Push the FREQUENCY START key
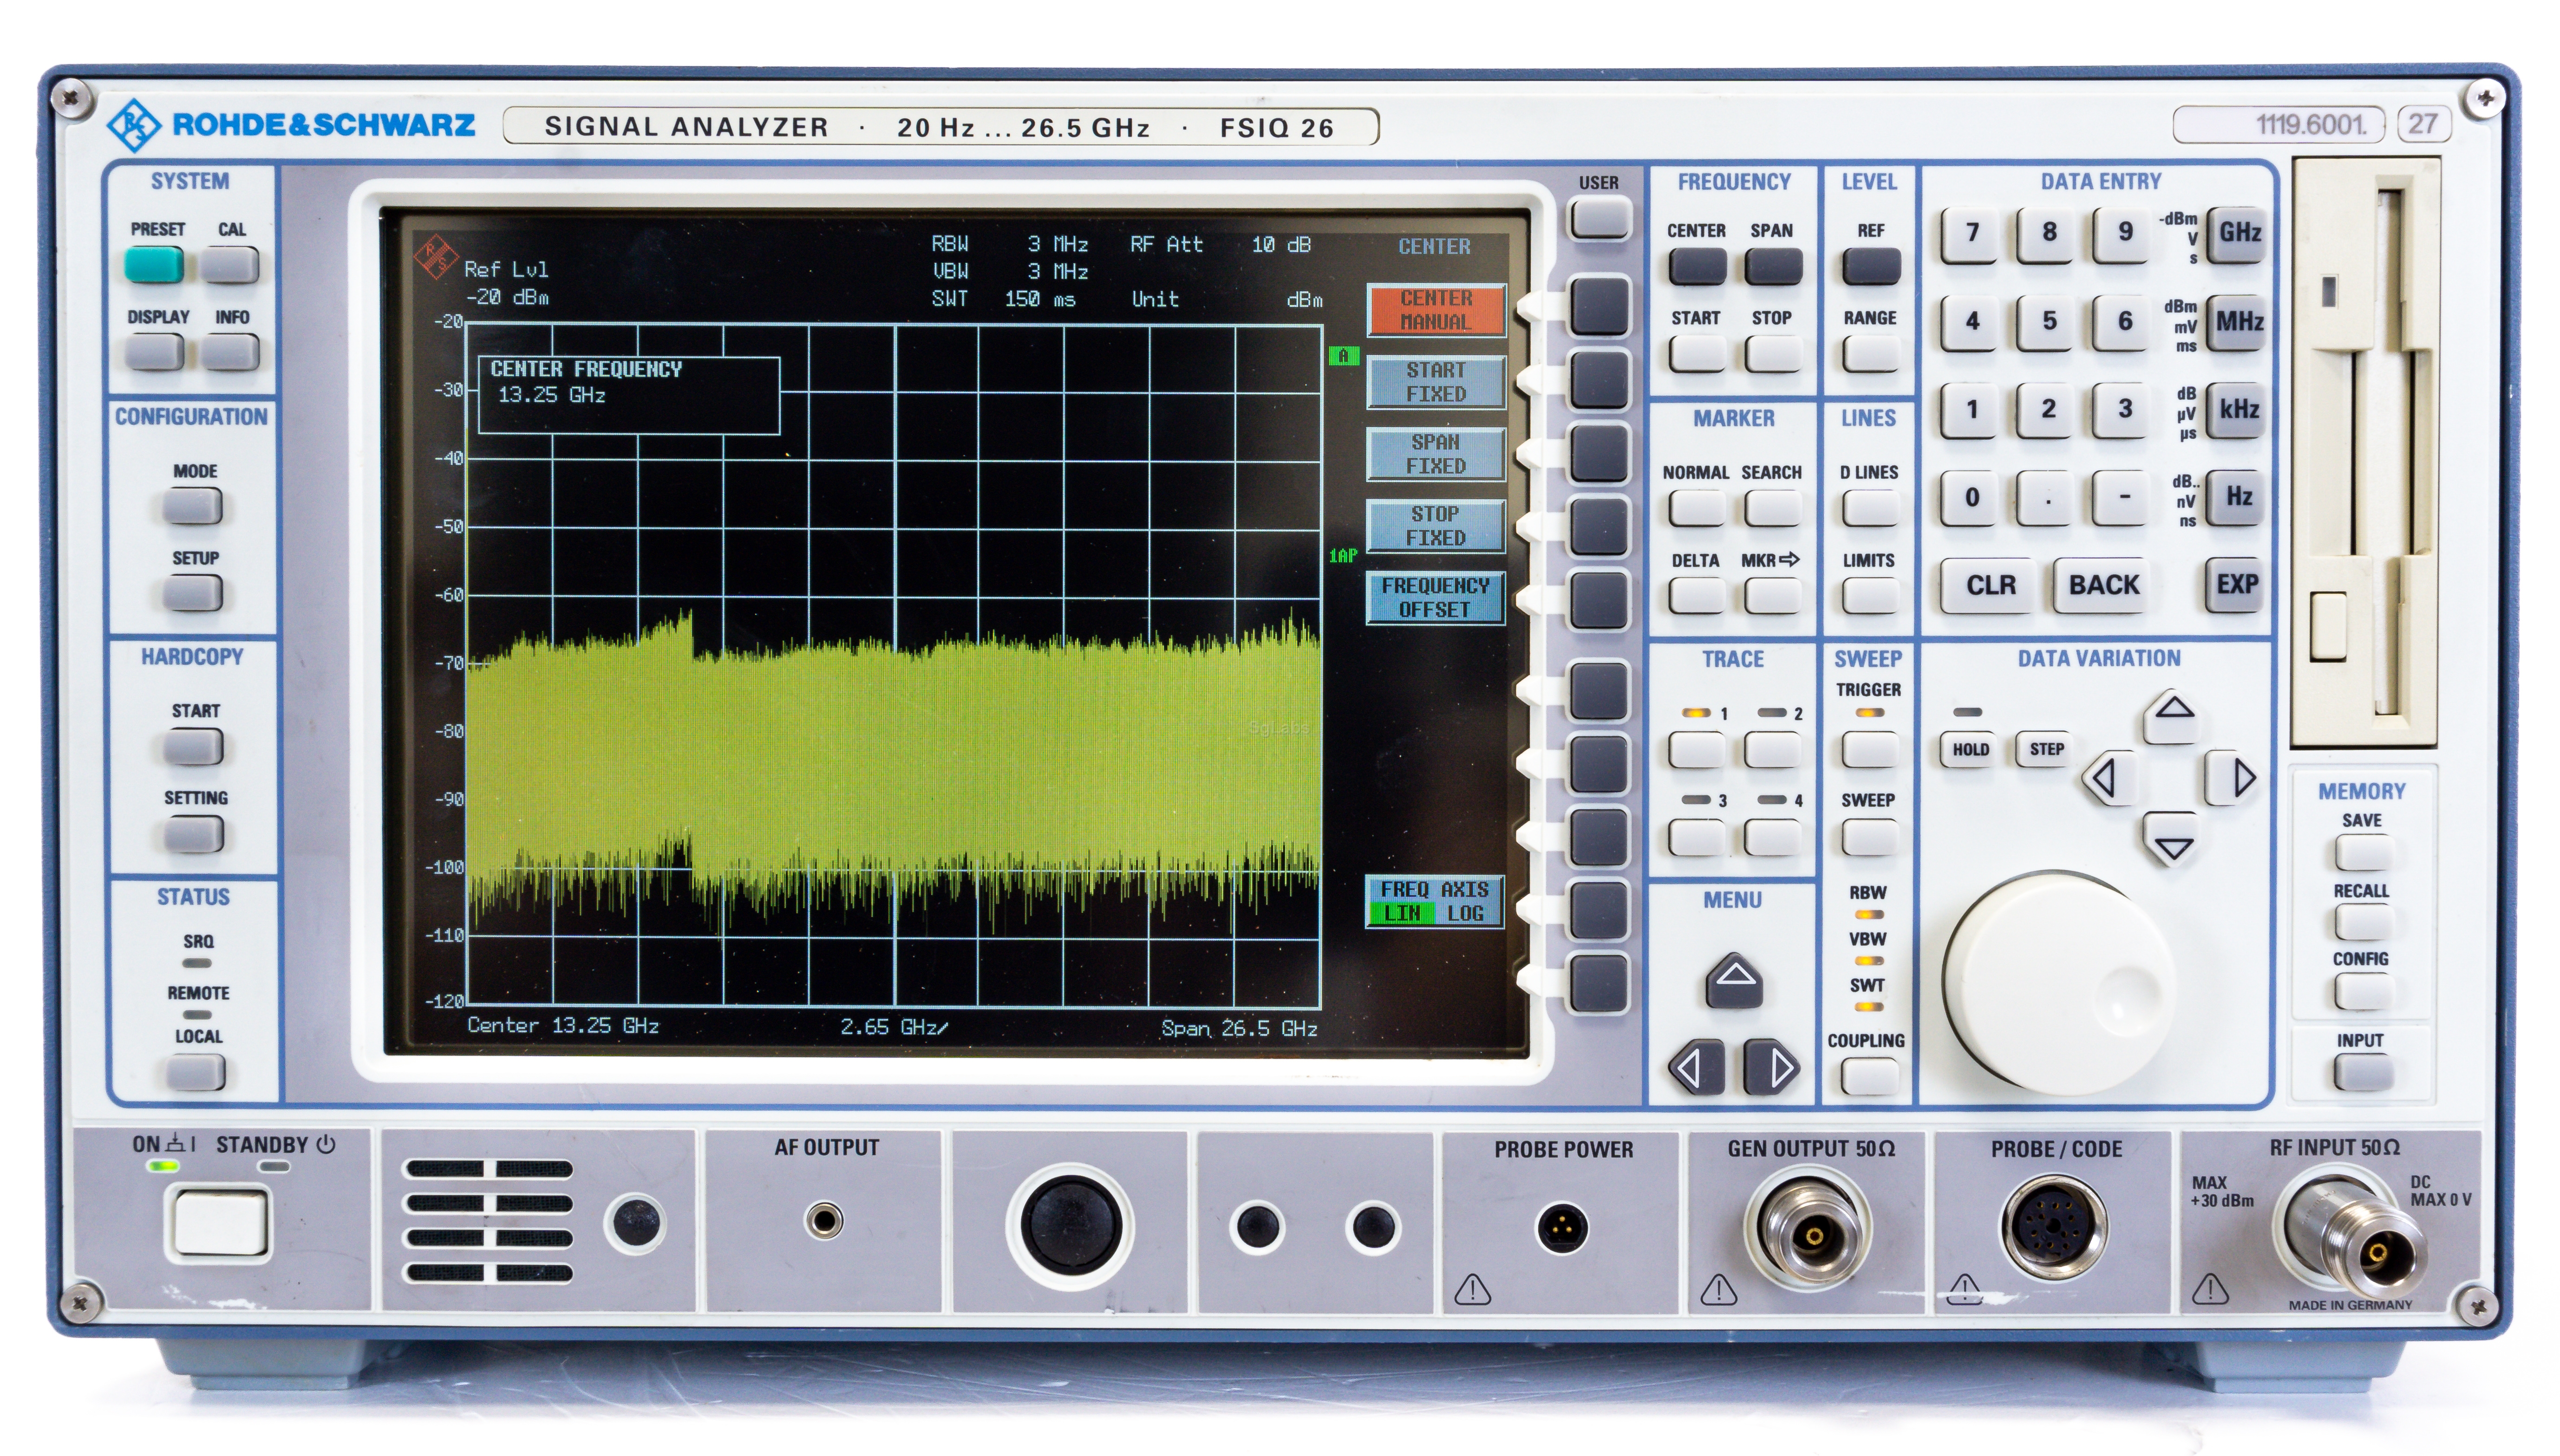This screenshot has width=2560, height=1456. pyautogui.click(x=1697, y=354)
